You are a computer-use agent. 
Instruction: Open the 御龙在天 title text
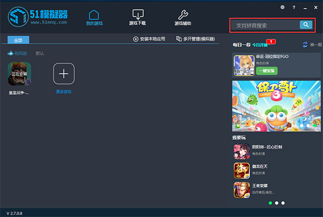coord(260,166)
